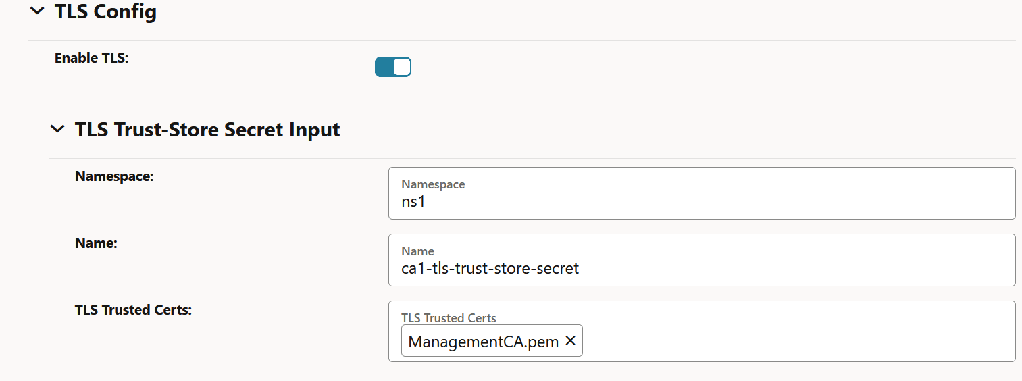Click the small Name floating label inside field
1022x381 pixels.
417,251
